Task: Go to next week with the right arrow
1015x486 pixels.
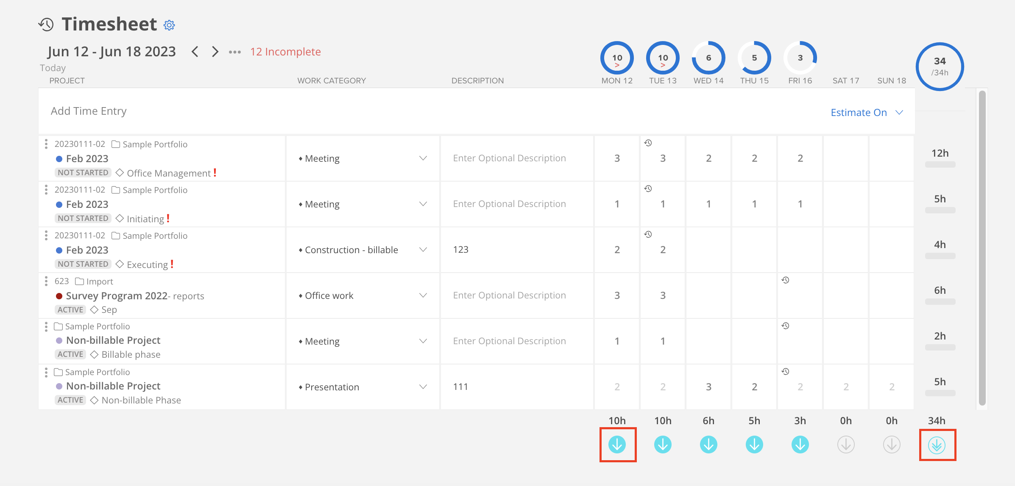Action: point(215,51)
